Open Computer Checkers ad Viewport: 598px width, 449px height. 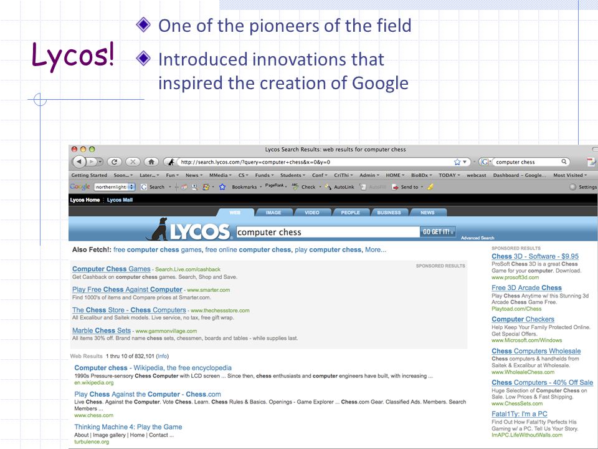pos(523,319)
